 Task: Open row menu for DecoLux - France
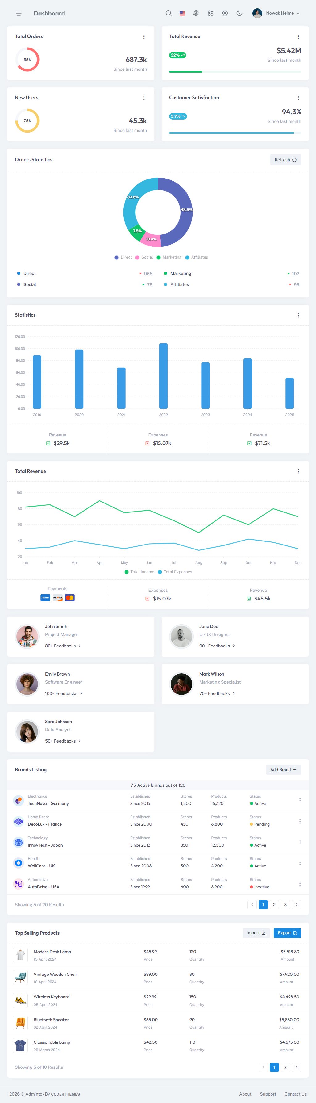click(x=300, y=821)
